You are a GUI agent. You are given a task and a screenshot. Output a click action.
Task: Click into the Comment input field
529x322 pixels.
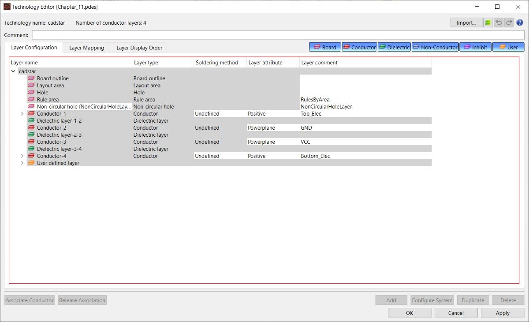pos(278,35)
